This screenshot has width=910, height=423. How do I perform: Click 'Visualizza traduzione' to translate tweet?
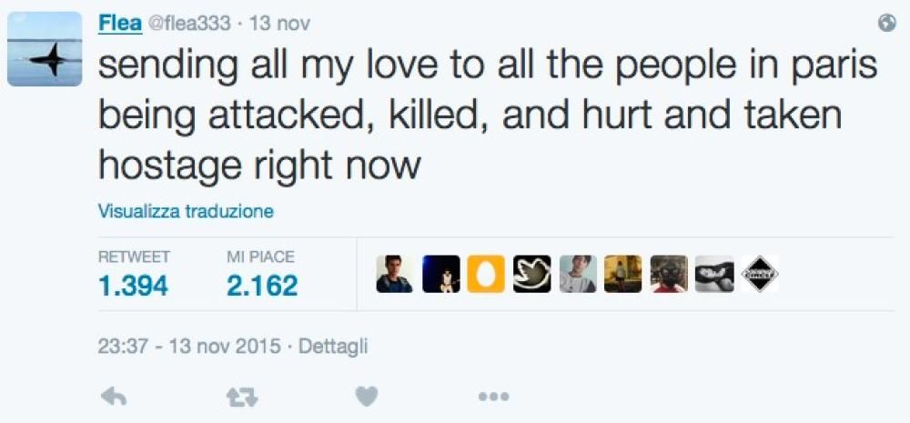click(186, 212)
